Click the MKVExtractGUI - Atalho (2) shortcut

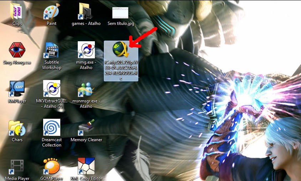click(x=52, y=89)
